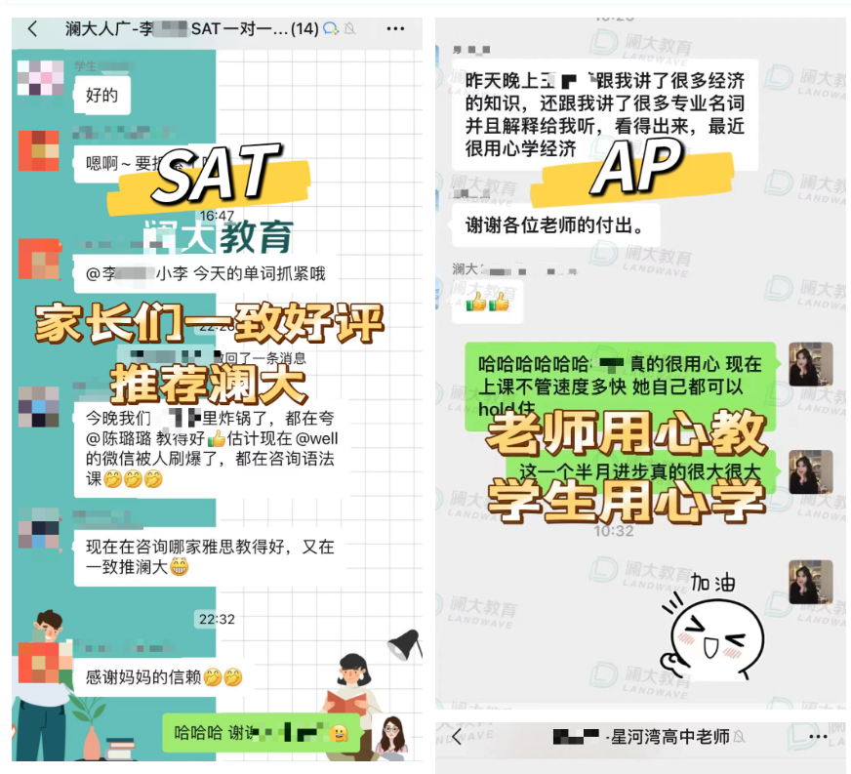
Task: Select the green 哈哈哈哈哈哈 真的很用心 message
Action: (620, 387)
